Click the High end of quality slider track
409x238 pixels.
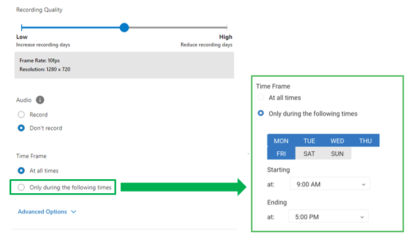pyautogui.click(x=227, y=27)
